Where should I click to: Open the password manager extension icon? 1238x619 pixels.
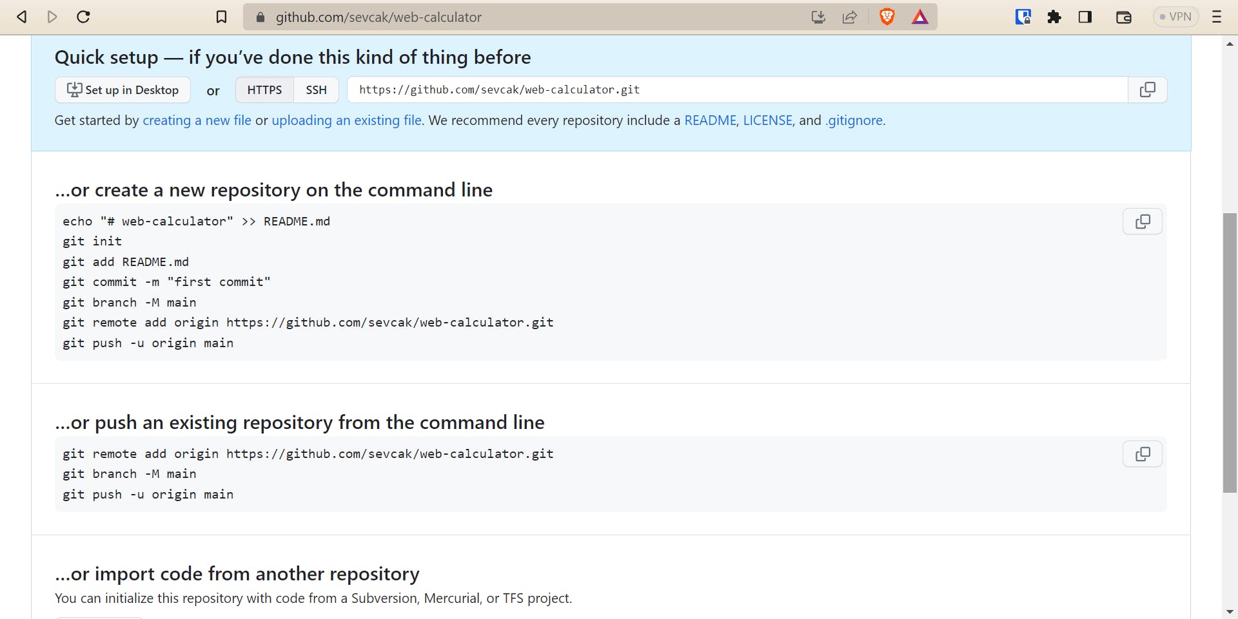coord(1023,17)
